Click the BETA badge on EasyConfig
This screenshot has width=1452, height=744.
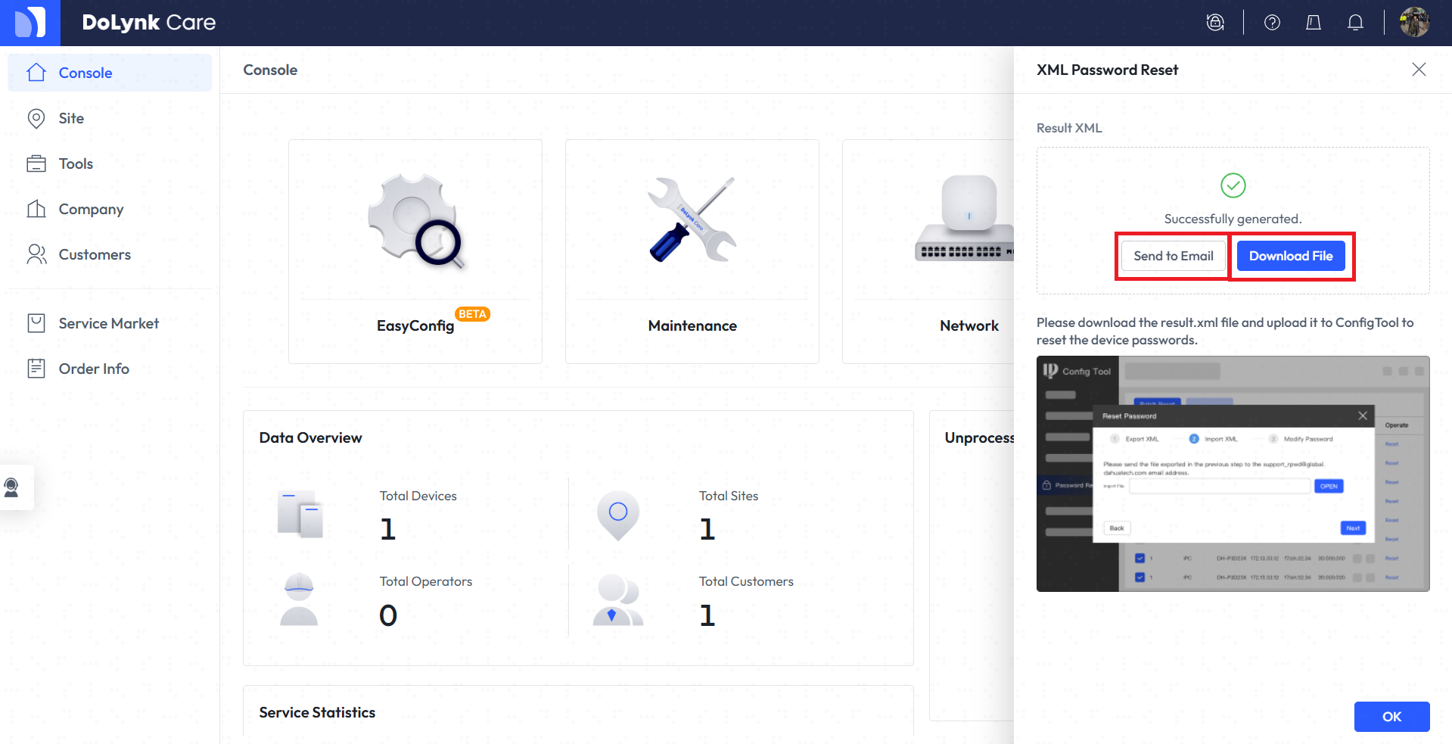coord(473,314)
